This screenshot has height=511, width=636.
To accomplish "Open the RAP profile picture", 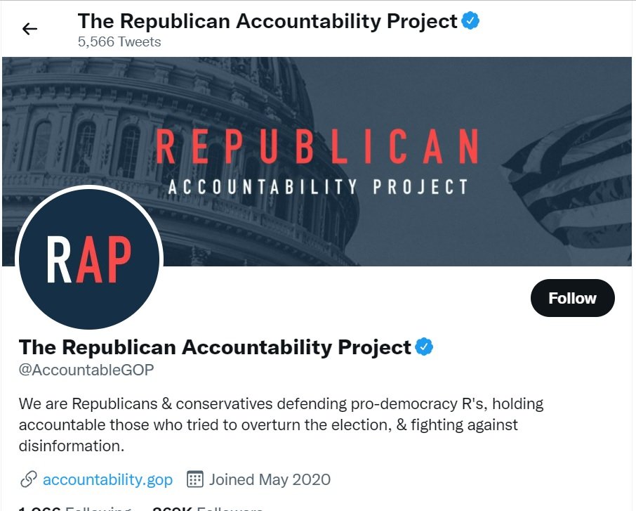I will pyautogui.click(x=88, y=258).
